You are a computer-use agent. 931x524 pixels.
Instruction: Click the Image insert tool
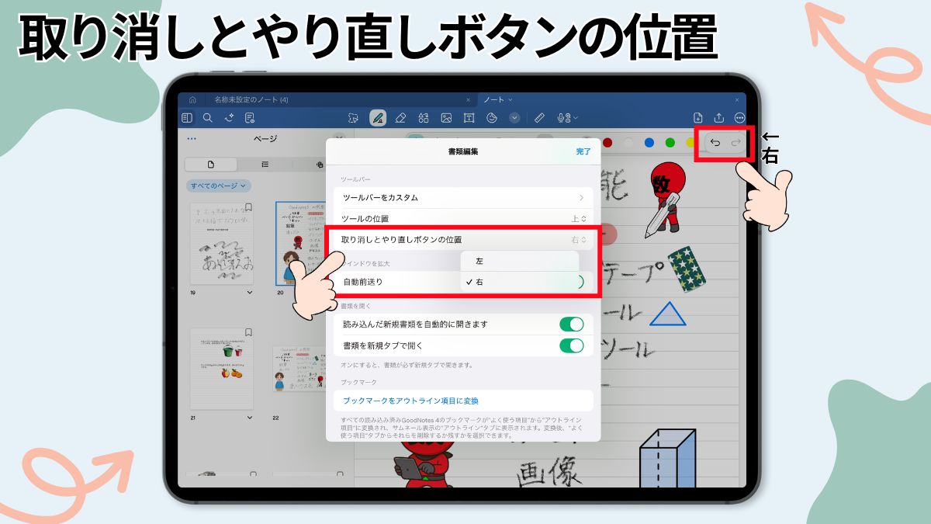click(446, 118)
